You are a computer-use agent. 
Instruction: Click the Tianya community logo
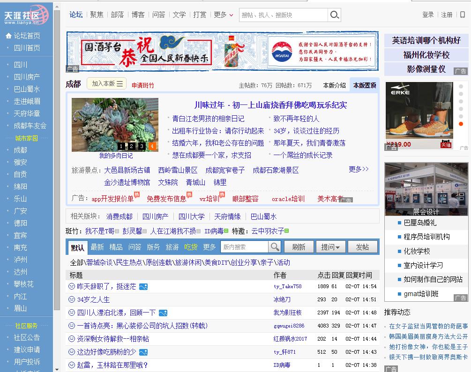pos(26,15)
